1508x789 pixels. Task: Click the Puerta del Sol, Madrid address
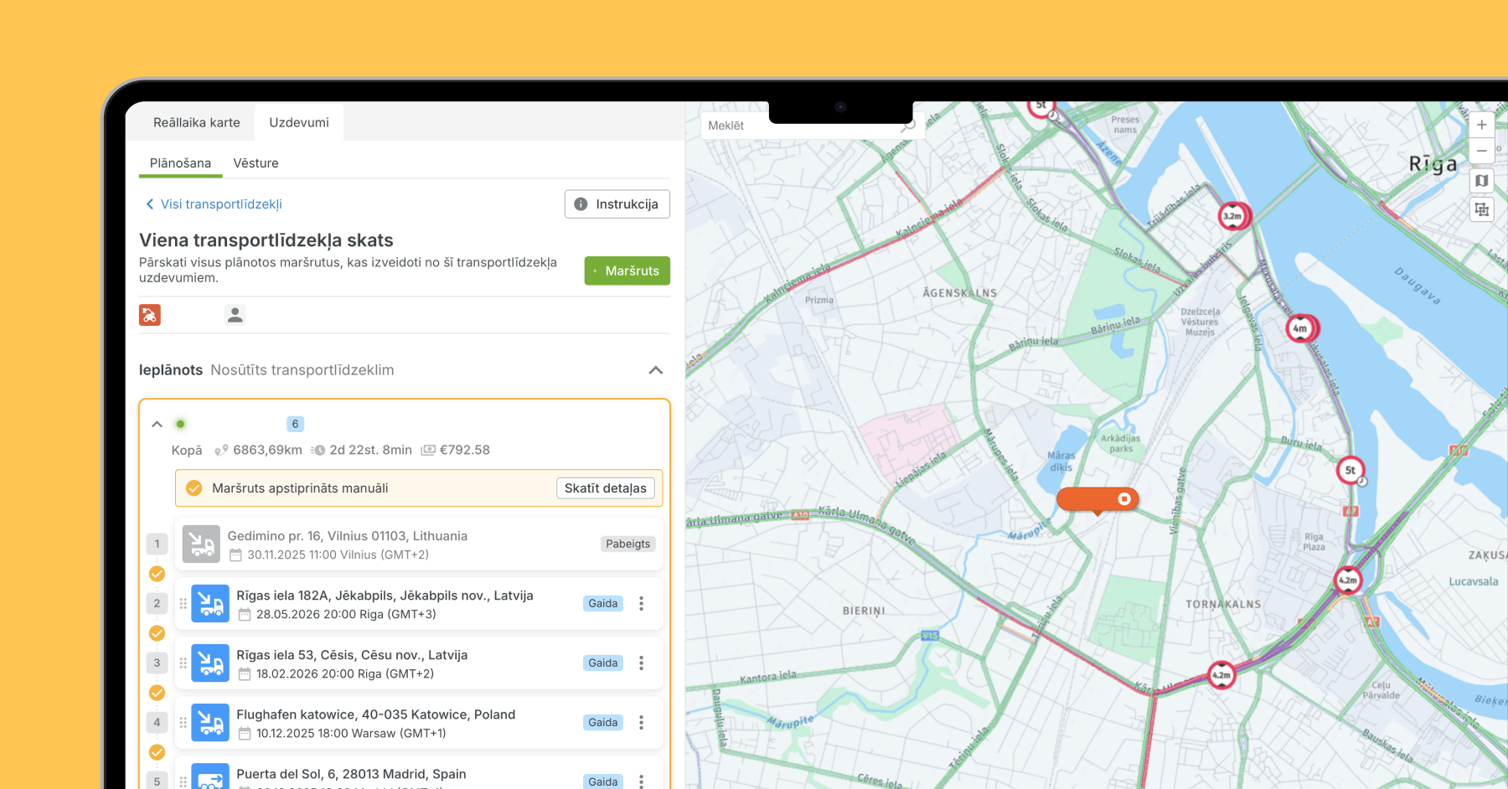pyautogui.click(x=351, y=774)
